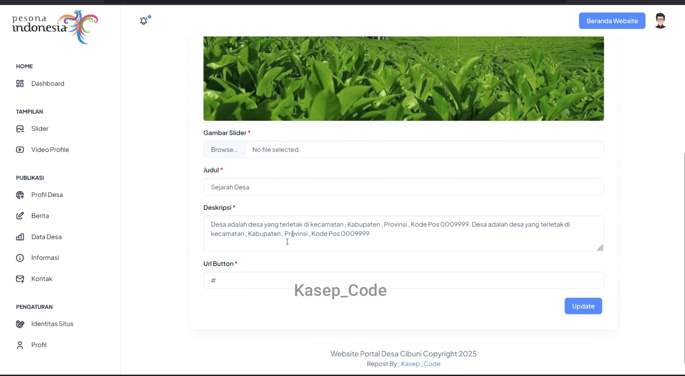The width and height of the screenshot is (685, 376).
Task: Click the Website Portal Desa Cibuni copyright text
Action: [x=403, y=354]
